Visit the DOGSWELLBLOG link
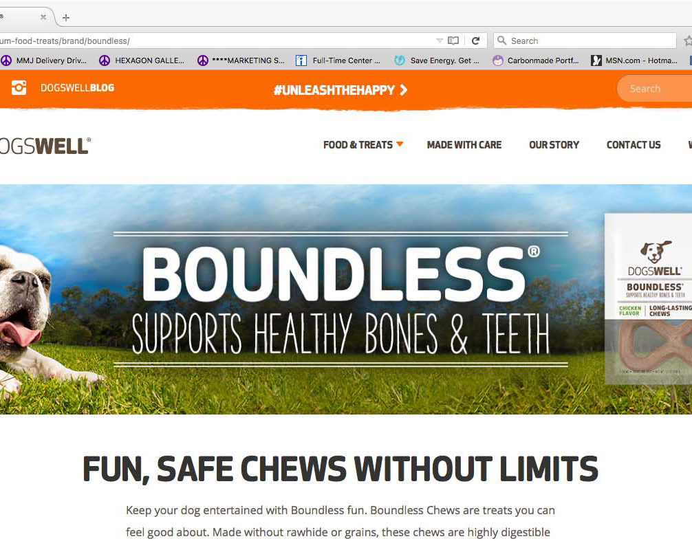 (77, 88)
